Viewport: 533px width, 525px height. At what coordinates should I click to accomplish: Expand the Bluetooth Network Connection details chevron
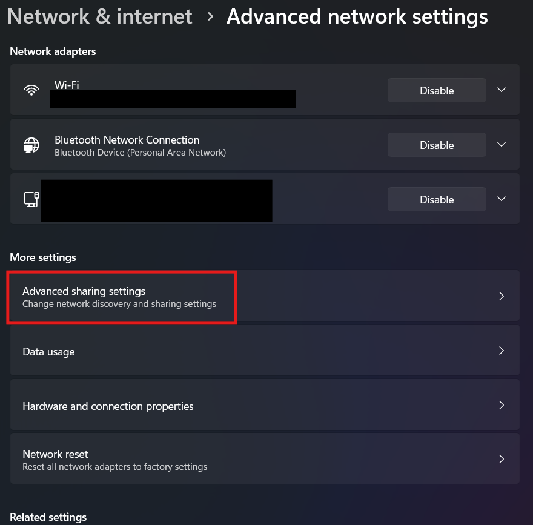coord(502,145)
